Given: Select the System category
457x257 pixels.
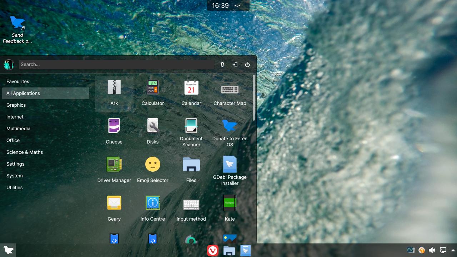Looking at the screenshot, I should tap(46, 176).
